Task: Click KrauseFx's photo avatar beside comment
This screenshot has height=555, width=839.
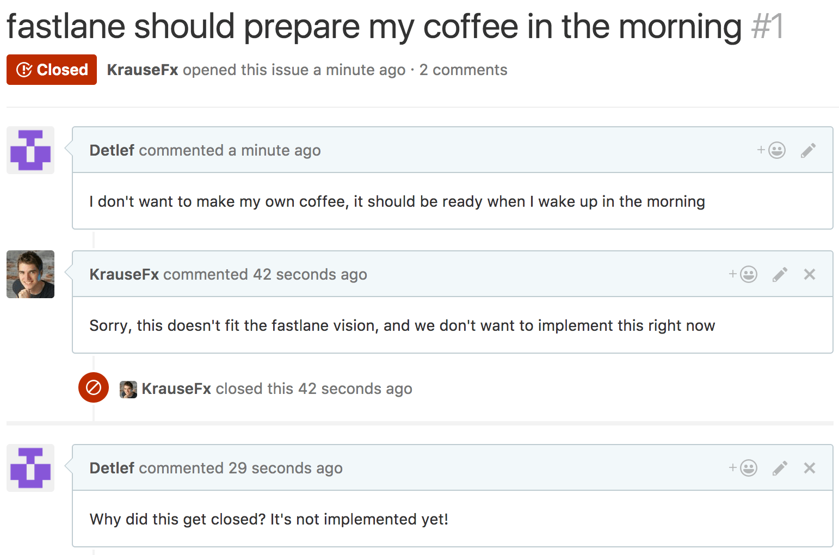Action: click(30, 274)
